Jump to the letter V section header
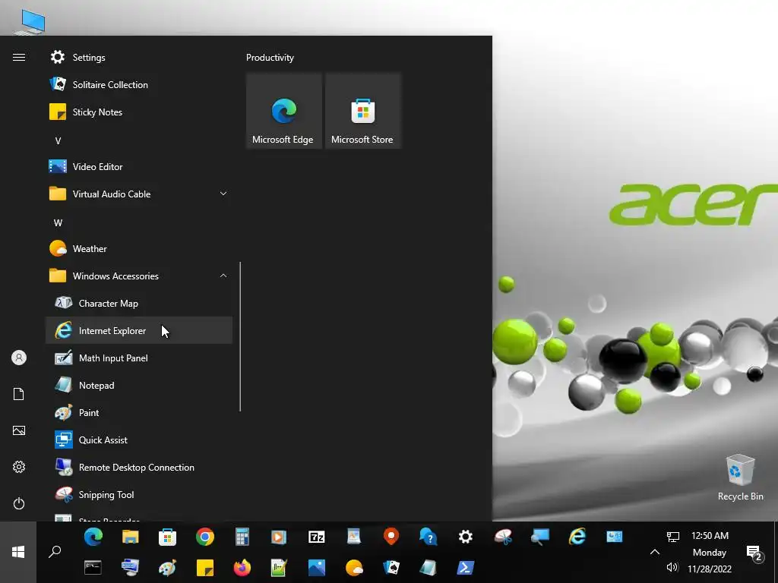 coord(58,140)
